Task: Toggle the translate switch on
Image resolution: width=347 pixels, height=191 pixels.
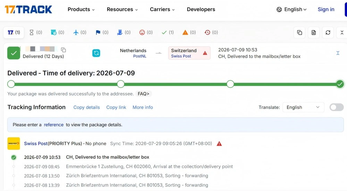Action: (336, 107)
